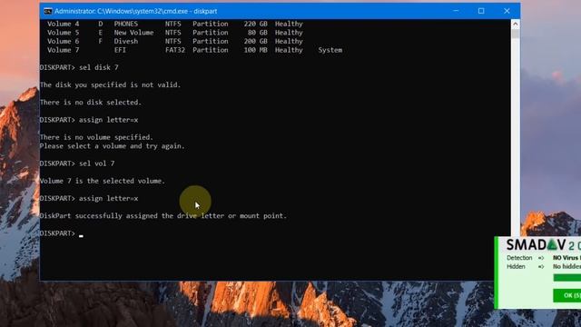The width and height of the screenshot is (581, 327).
Task: Click 'There is no volume specified.' message
Action: 96,137
